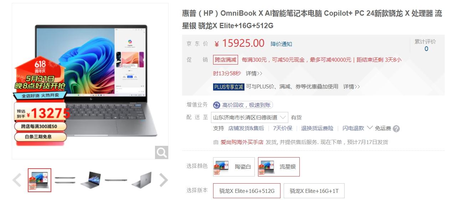Click 降价通知 price drop alert link

281,44
